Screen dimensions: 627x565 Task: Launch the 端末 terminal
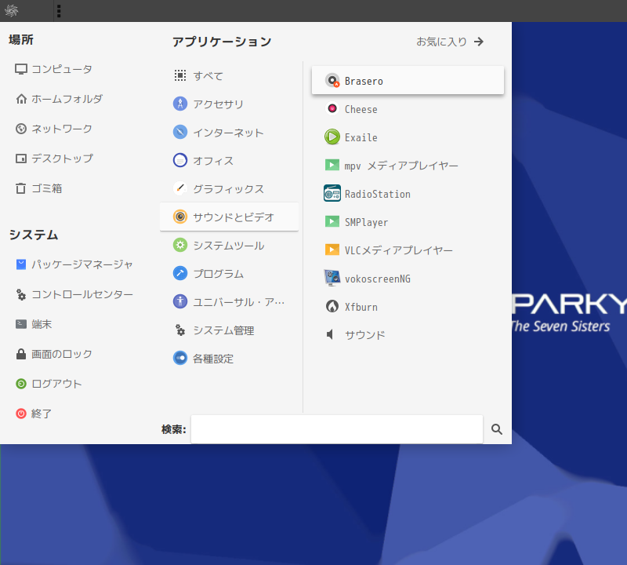34,324
